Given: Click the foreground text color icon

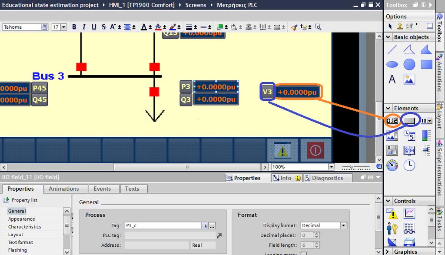Looking at the screenshot, I should click(x=144, y=27).
